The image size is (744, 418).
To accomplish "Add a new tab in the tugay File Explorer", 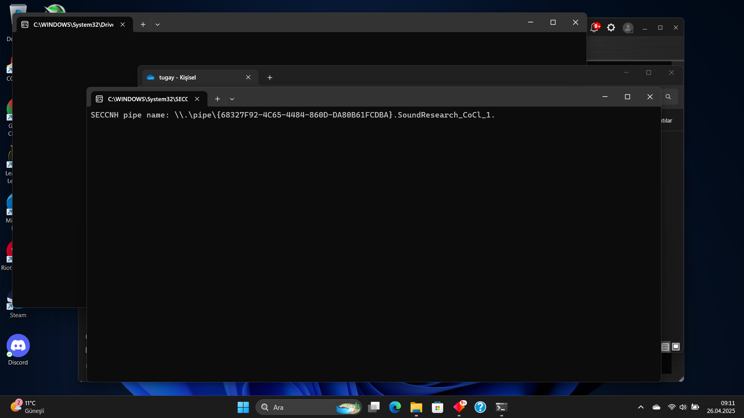I will (270, 78).
